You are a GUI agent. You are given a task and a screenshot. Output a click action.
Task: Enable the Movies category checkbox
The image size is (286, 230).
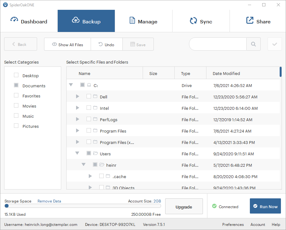pos(16,105)
